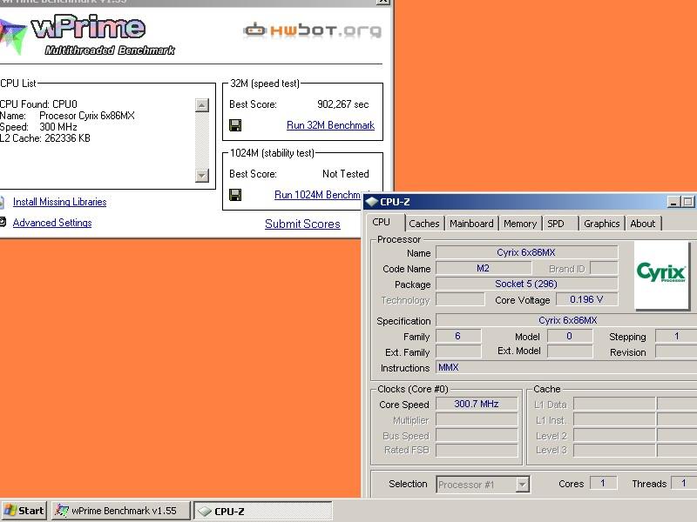Click the Family value 6
Image resolution: width=697 pixels, height=522 pixels.
pos(458,336)
